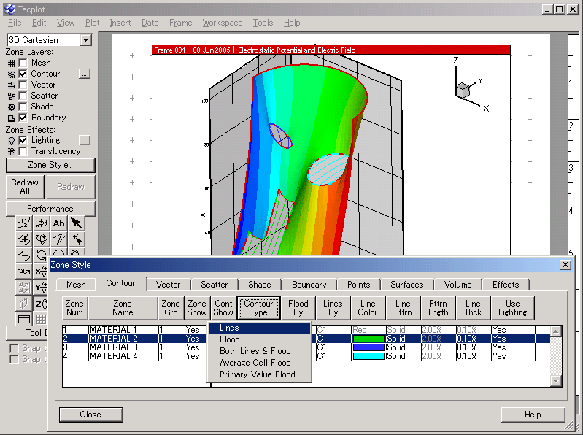
Task: Select the Y-axis rotate tool
Action: pos(41,287)
